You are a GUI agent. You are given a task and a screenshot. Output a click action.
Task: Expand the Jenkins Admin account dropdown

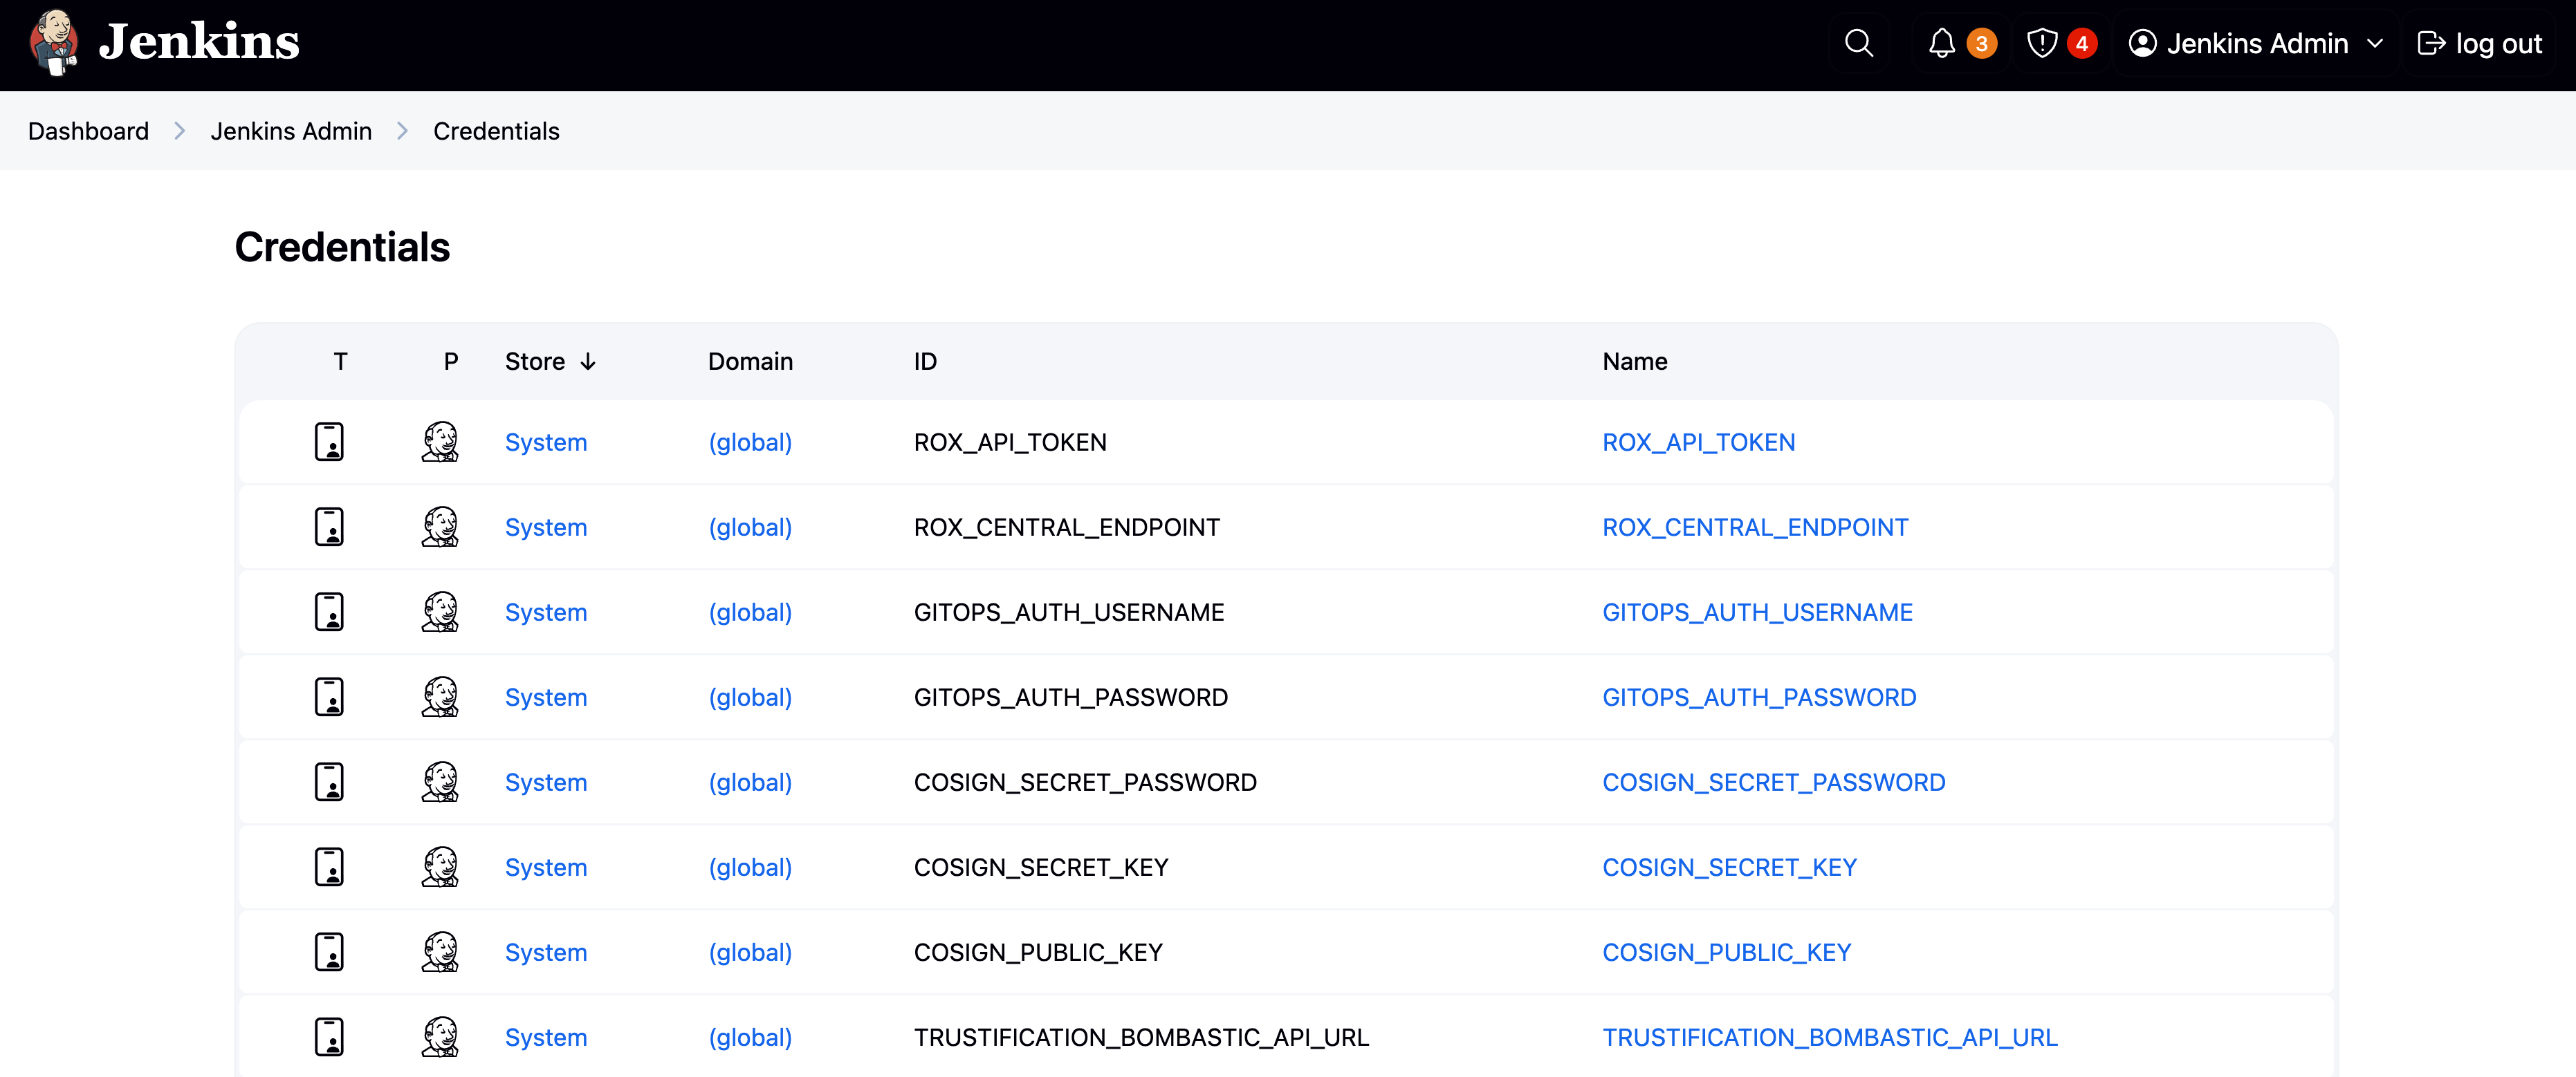point(2376,44)
